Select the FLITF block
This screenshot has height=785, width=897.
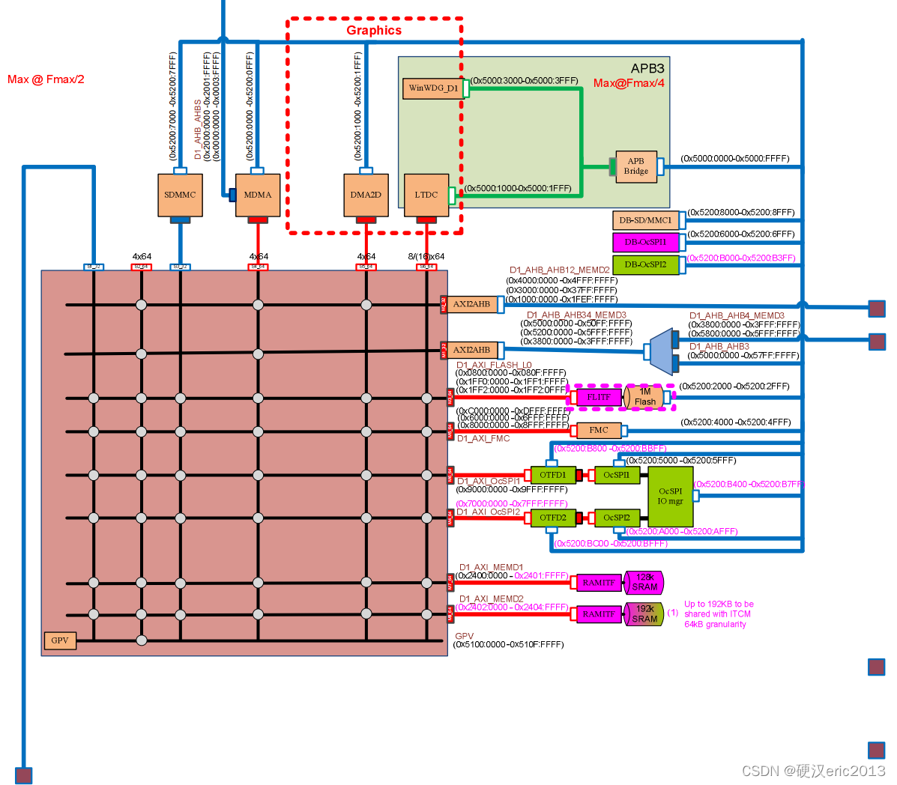tap(599, 397)
